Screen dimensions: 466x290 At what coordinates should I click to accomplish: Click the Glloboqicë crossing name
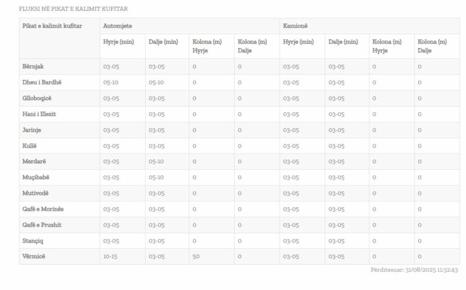38,98
